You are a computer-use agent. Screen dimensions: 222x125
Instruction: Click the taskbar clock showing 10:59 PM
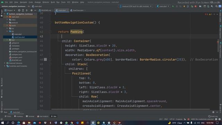point(210,123)
